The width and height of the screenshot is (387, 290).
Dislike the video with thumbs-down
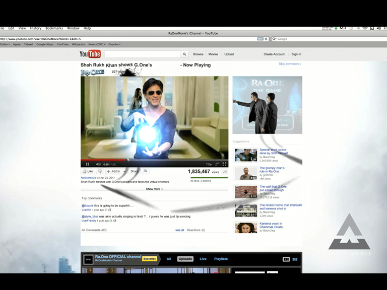100,171
